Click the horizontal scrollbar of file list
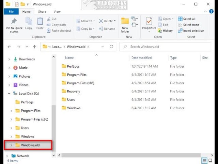 [131, 155]
